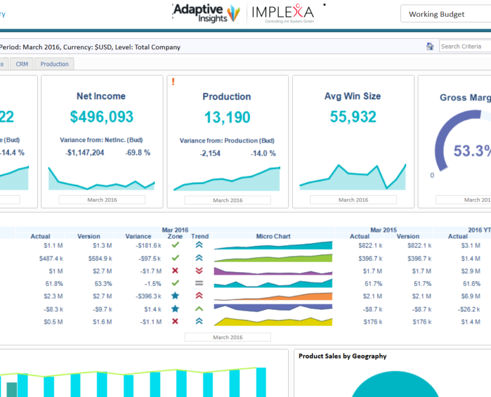
Task: Click the Mar 2016 column group header
Action: pos(175,230)
